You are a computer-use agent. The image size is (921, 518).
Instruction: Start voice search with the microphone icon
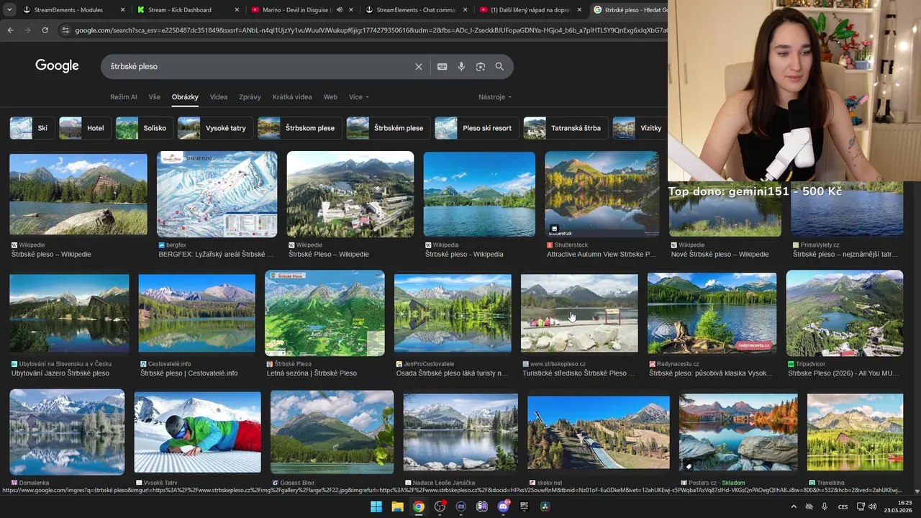point(461,66)
